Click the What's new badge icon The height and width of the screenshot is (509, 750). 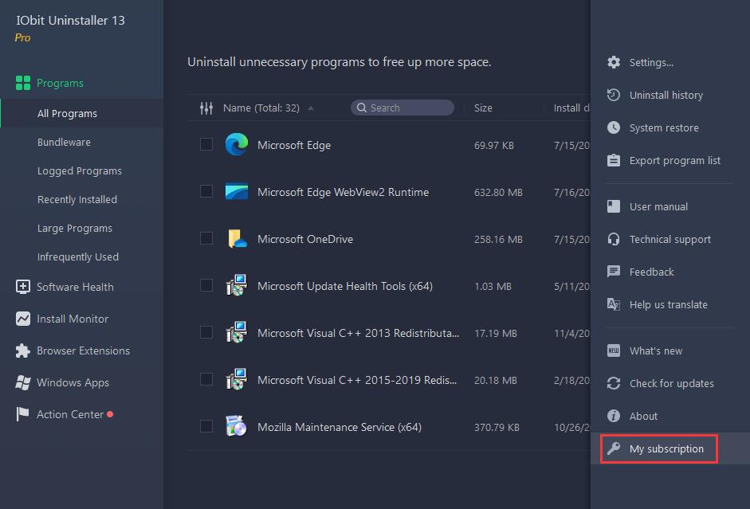(x=614, y=350)
